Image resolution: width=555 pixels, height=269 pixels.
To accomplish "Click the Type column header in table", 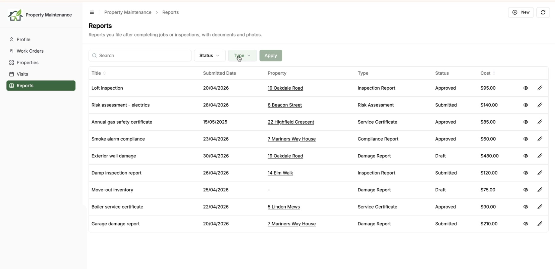I will pyautogui.click(x=363, y=73).
